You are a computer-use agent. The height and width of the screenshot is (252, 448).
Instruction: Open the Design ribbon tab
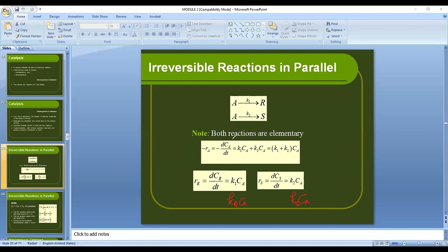[54, 16]
